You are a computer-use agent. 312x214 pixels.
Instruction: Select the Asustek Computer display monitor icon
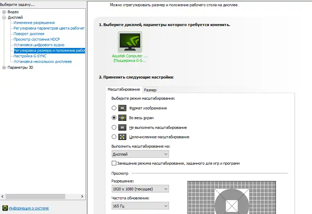click(130, 42)
